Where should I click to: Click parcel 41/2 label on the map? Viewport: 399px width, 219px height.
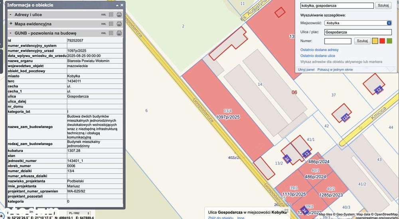[x=362, y=184]
